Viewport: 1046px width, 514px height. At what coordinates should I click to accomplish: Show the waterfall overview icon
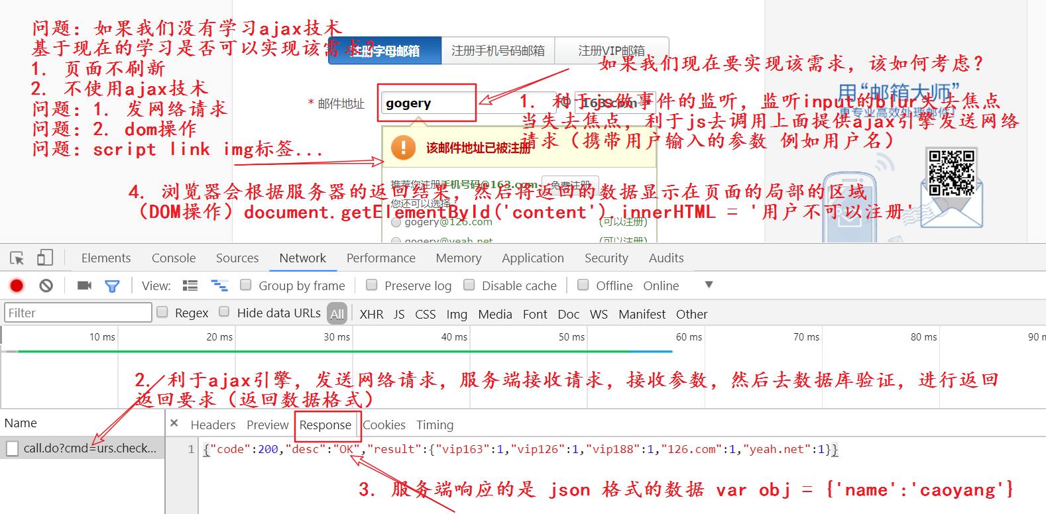[x=219, y=285]
